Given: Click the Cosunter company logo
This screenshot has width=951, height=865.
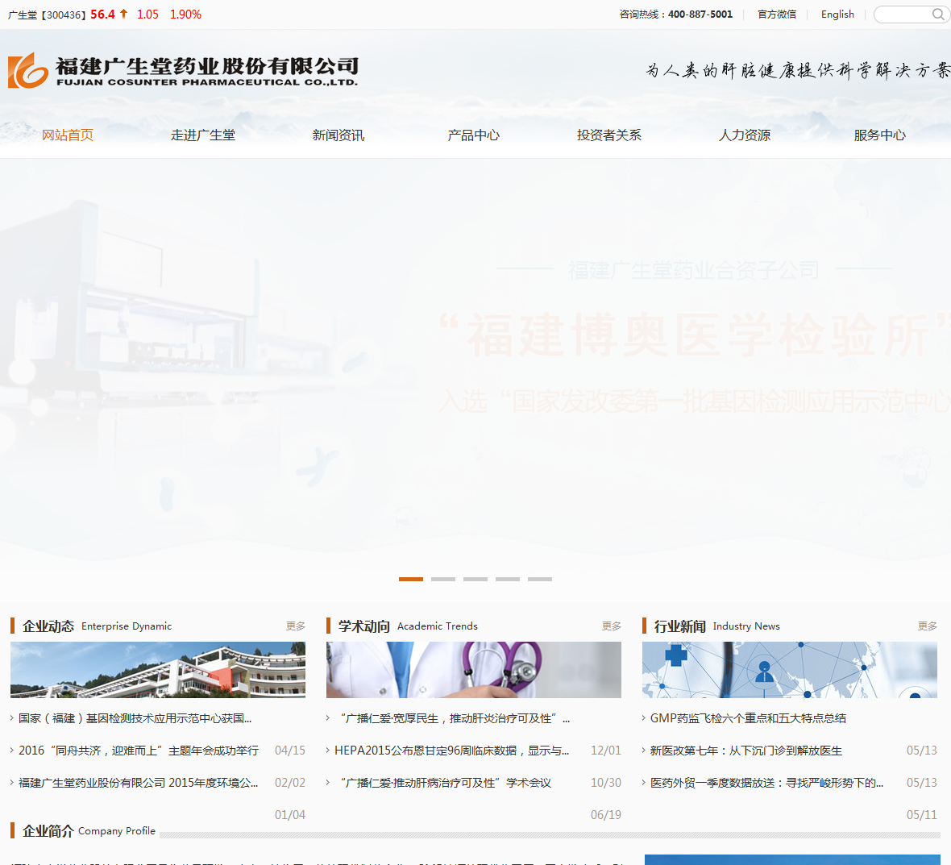Looking at the screenshot, I should (183, 70).
